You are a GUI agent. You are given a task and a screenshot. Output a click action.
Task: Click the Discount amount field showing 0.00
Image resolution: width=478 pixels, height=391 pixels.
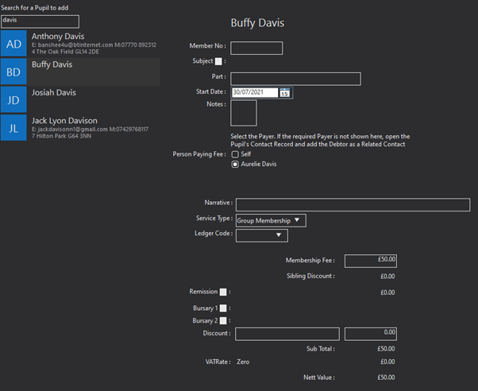371,334
